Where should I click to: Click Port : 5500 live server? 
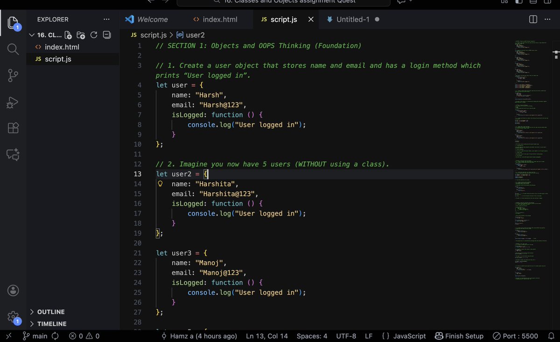point(515,336)
